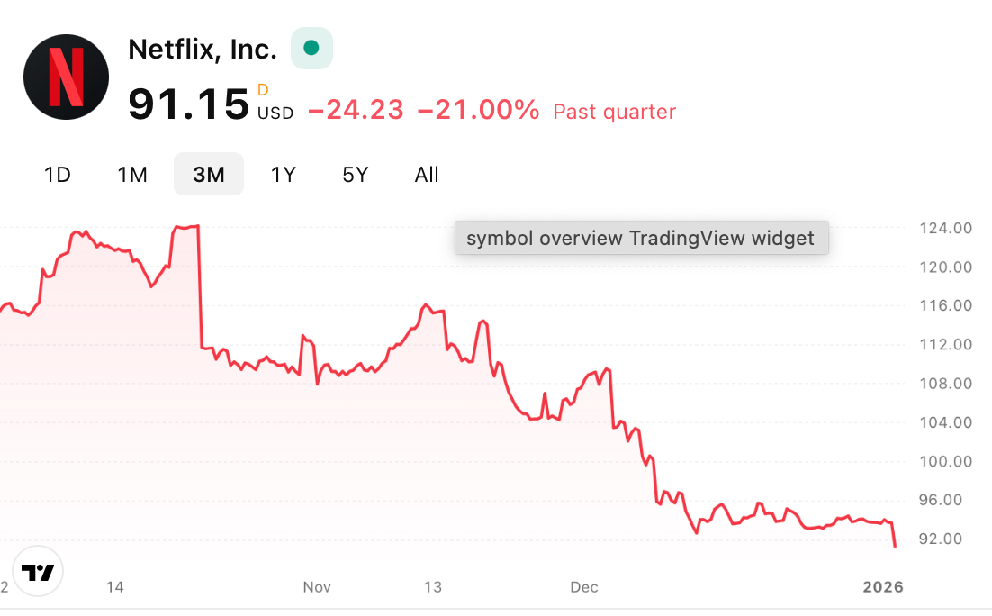
Task: Click the orange delayed-data D indicator
Action: 263,89
